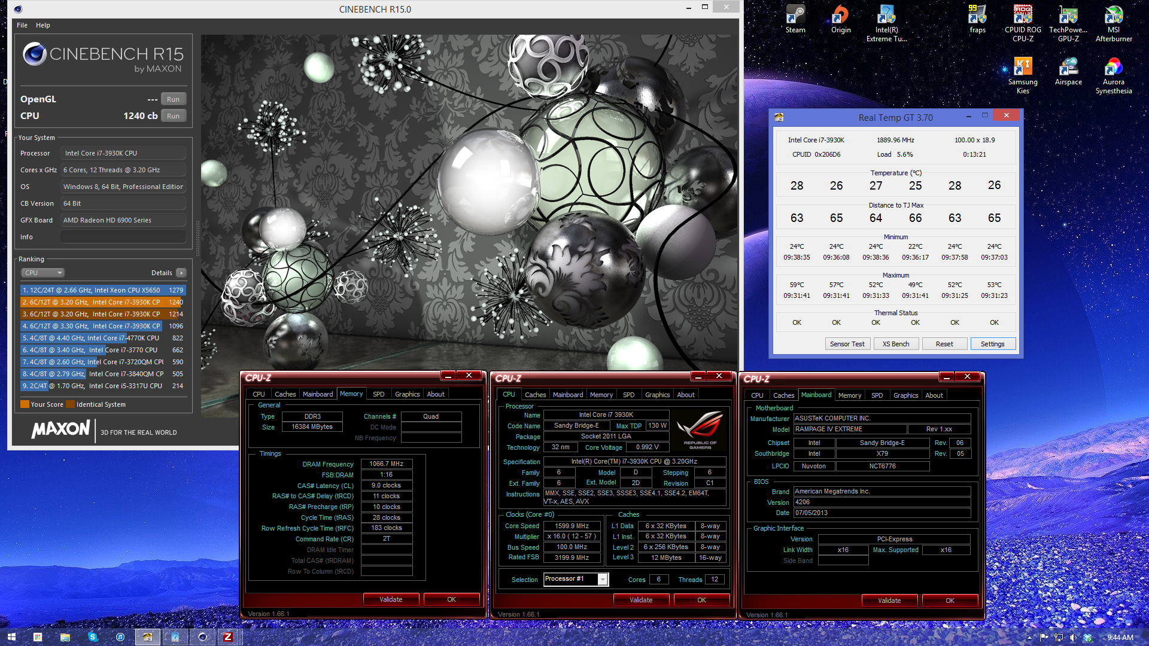The width and height of the screenshot is (1149, 646).
Task: Select Xeon X5650 ranking row
Action: (x=103, y=290)
